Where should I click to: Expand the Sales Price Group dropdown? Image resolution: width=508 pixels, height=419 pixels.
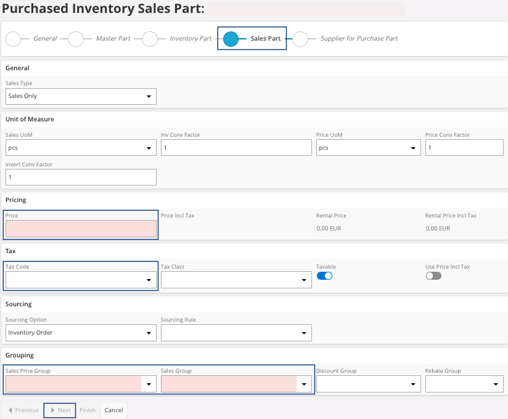81,384
